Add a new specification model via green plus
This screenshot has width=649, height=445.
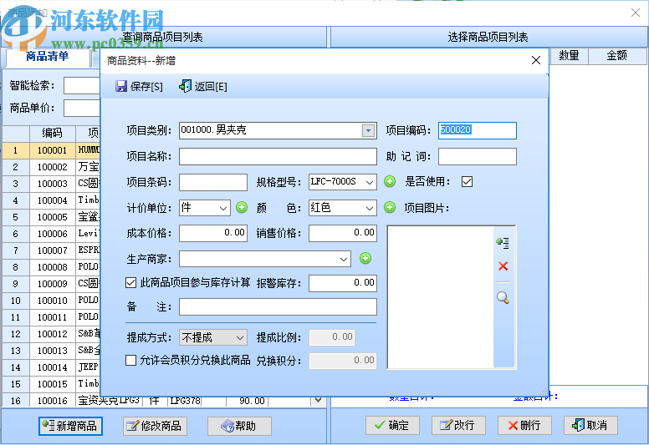(x=390, y=181)
